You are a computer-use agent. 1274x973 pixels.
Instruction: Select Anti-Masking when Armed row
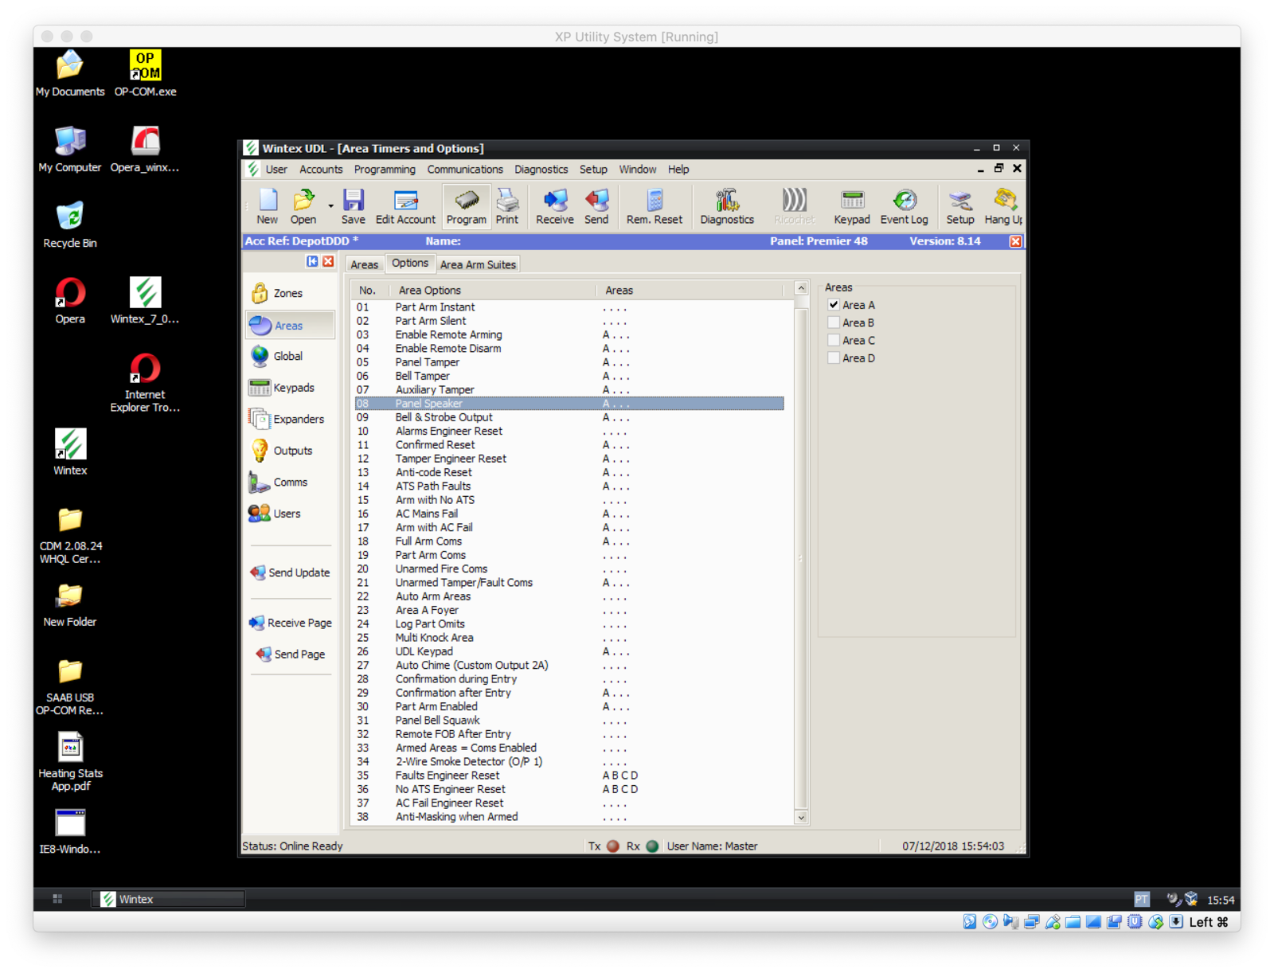pyautogui.click(x=569, y=817)
